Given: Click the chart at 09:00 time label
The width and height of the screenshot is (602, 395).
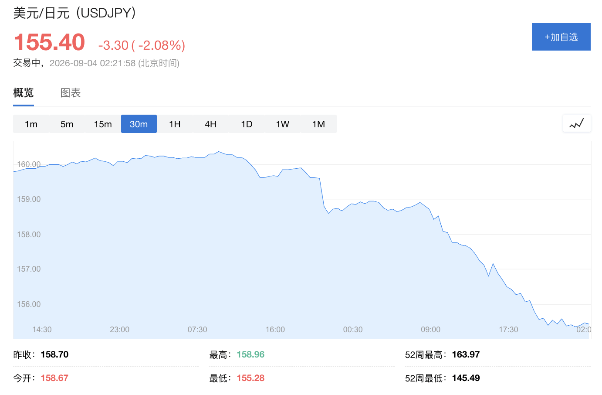Looking at the screenshot, I should coord(430,330).
